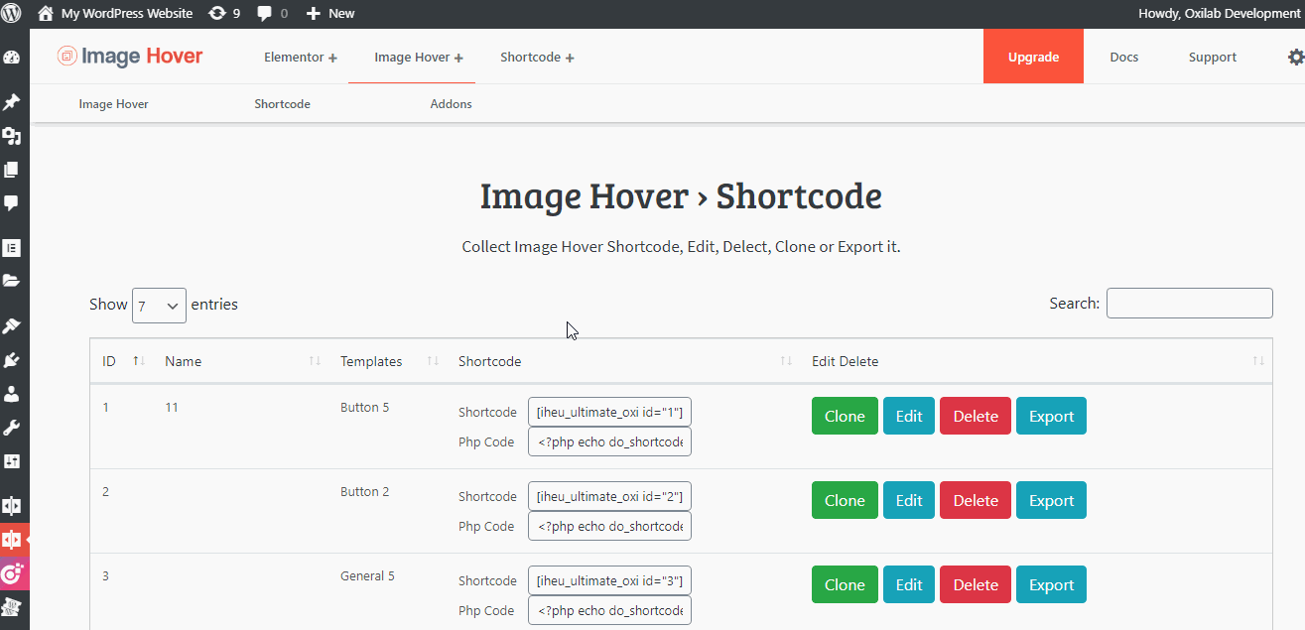Viewport: 1305px width, 630px height.
Task: Open the Image Hover + menu
Action: (x=419, y=58)
